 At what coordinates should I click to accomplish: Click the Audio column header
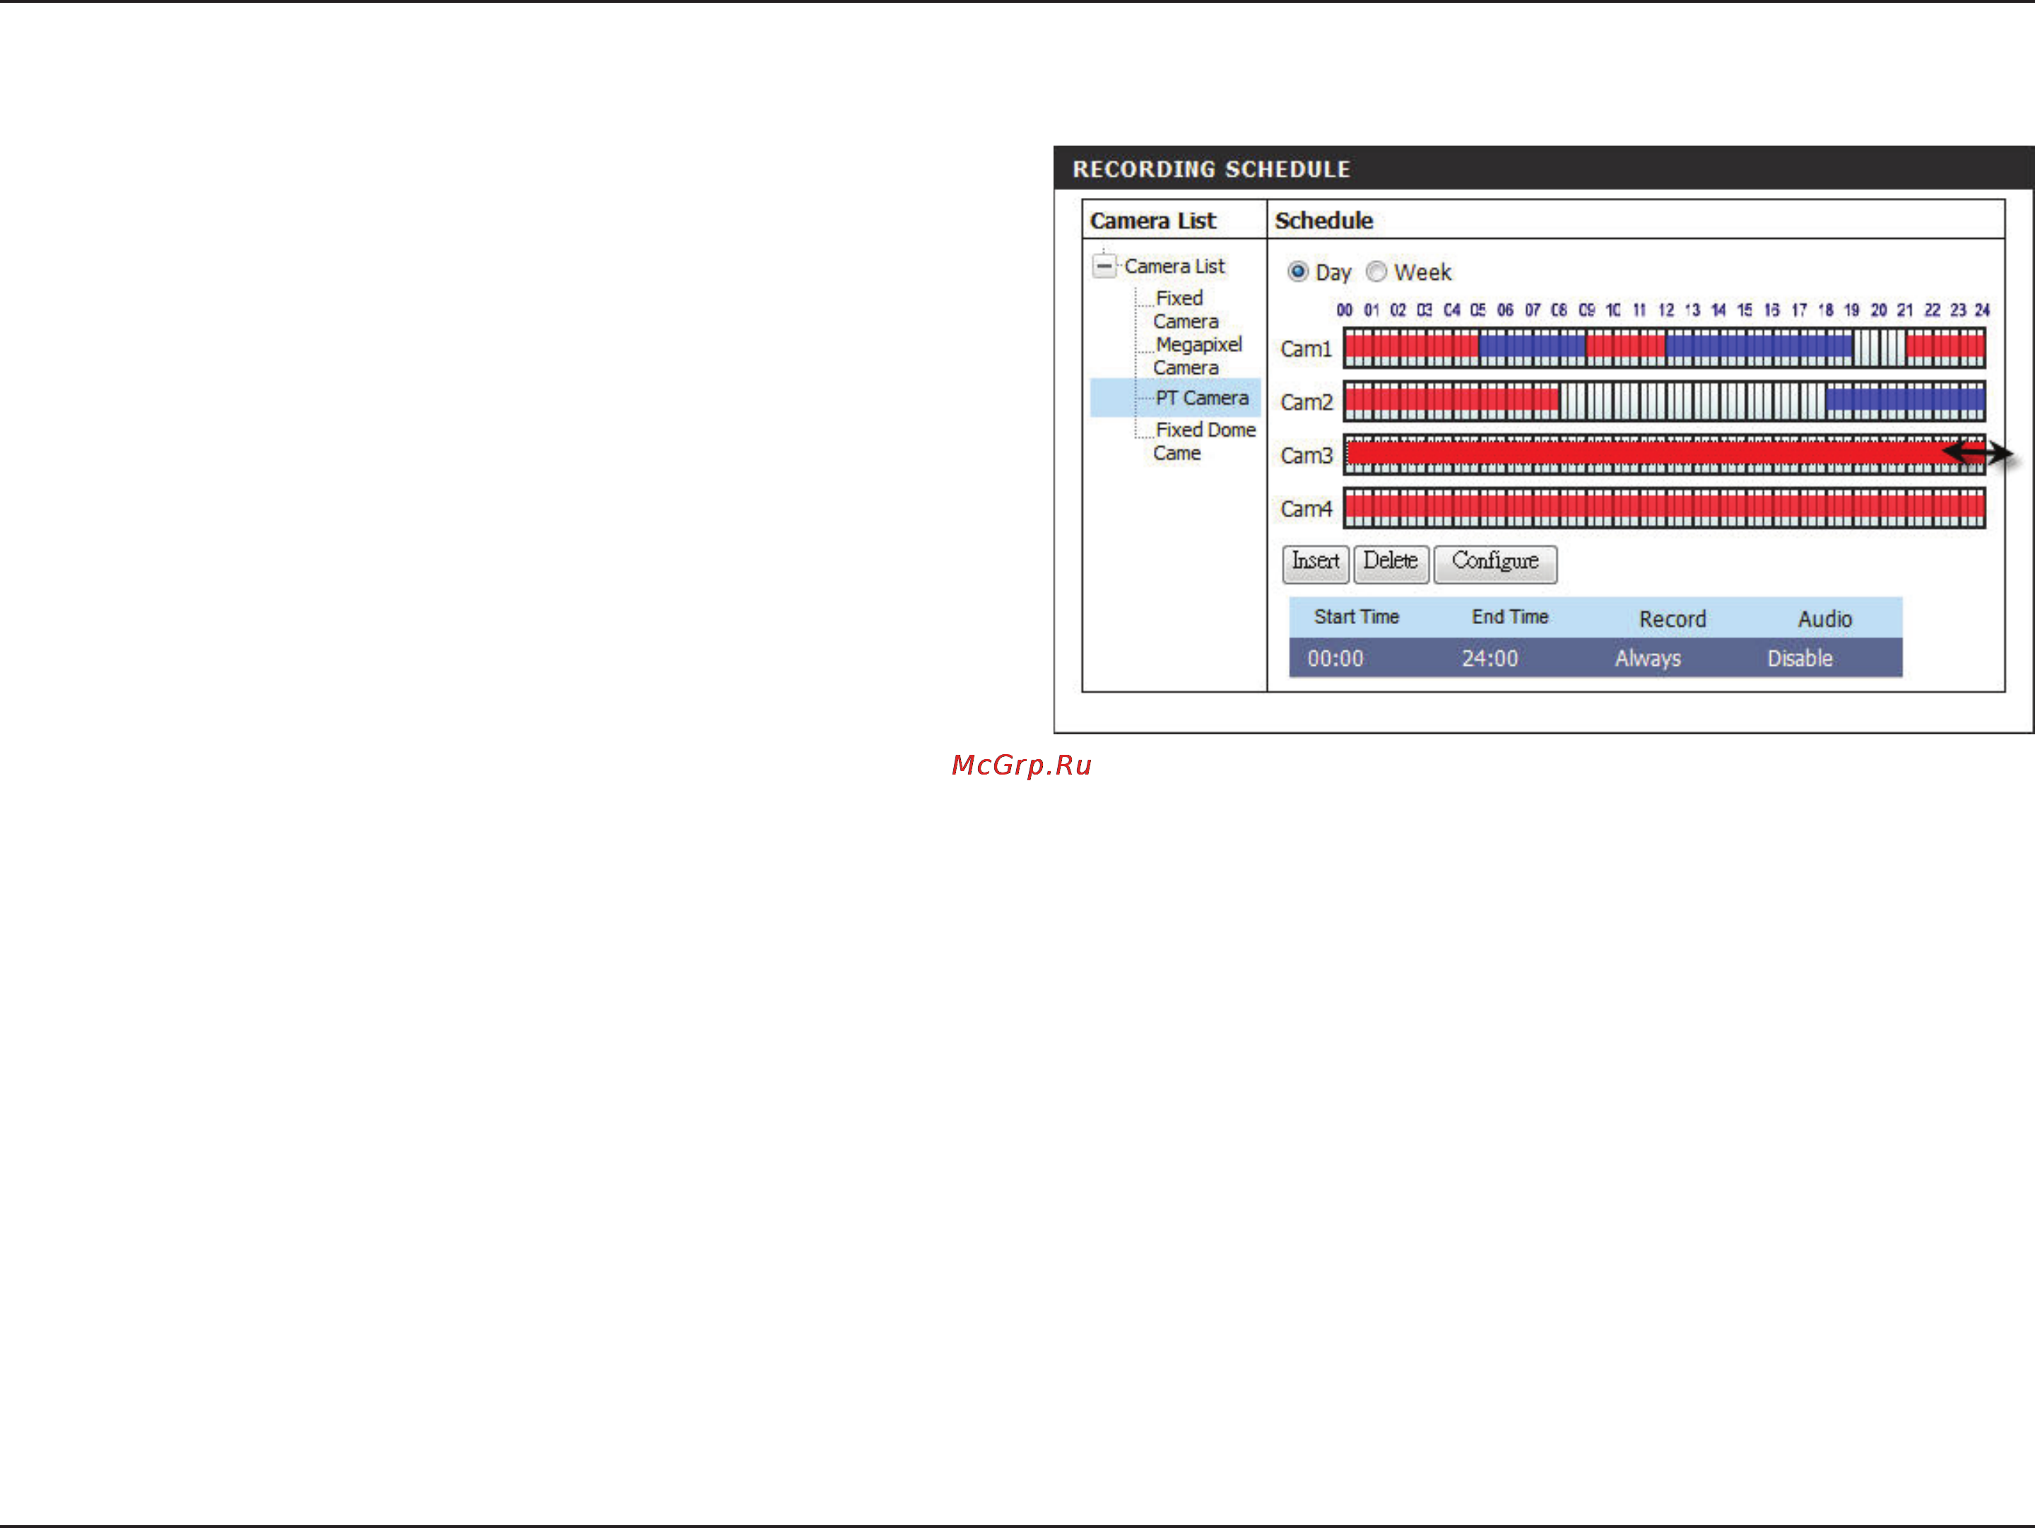coord(1824,619)
